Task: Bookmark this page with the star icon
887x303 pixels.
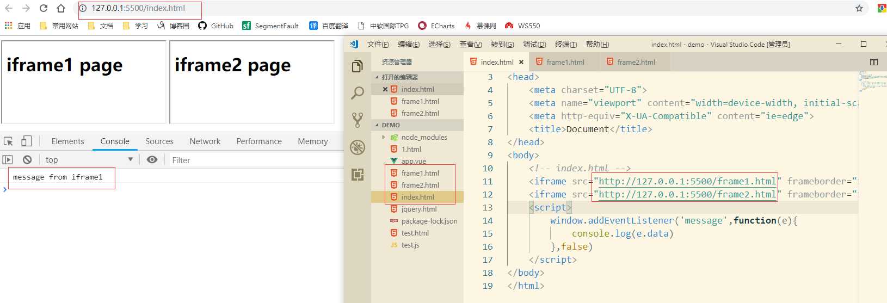Action: point(859,8)
